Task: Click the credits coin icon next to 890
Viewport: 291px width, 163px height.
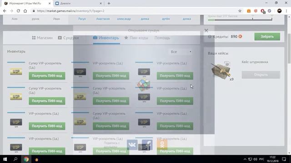Action: (x=241, y=37)
